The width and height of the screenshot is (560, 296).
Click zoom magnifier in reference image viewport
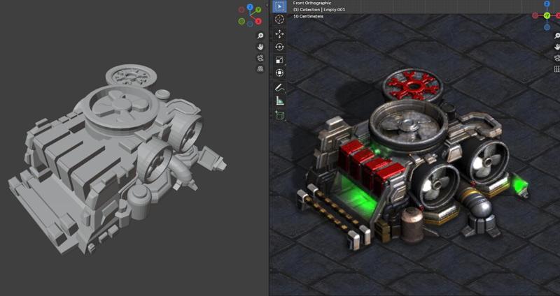pyautogui.click(x=556, y=36)
